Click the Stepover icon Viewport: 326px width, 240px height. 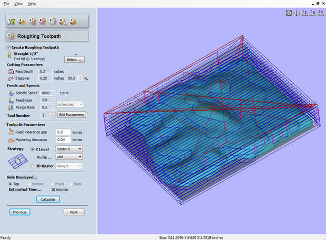[11, 79]
